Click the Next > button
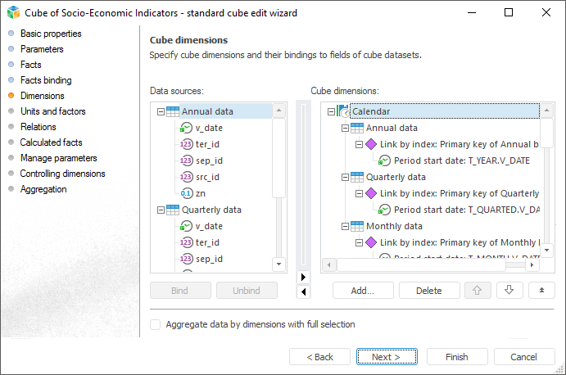The width and height of the screenshot is (566, 375). [385, 357]
